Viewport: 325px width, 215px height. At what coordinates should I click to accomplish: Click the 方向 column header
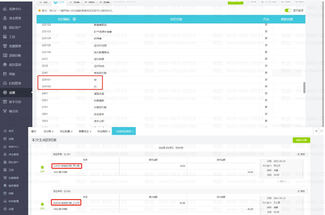point(266,19)
